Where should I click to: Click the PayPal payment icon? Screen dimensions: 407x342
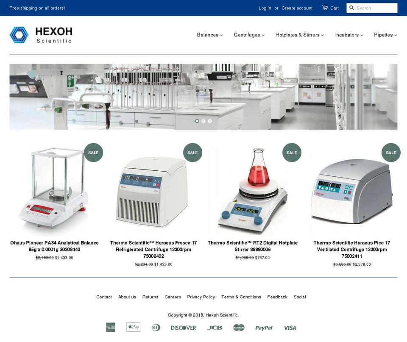264,328
